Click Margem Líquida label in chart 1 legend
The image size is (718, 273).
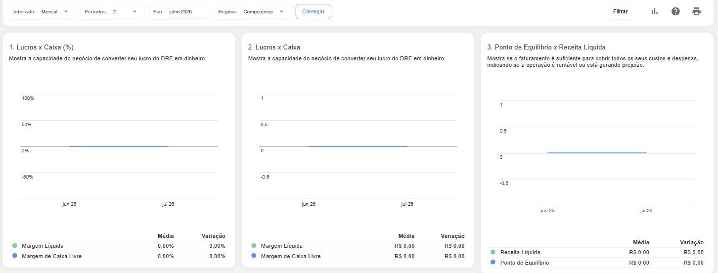[43, 246]
